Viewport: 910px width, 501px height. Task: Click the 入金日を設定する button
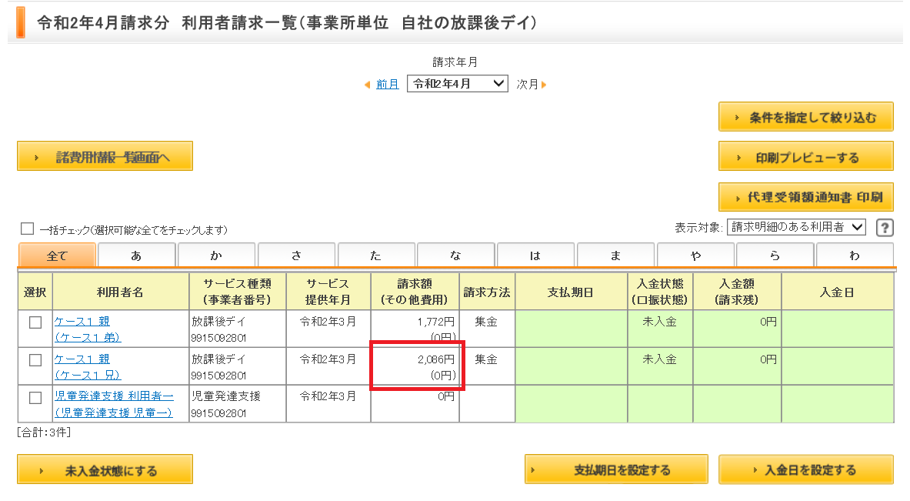click(805, 469)
